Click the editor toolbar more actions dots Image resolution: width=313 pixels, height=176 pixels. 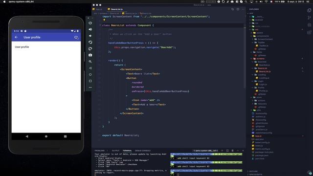243,9
